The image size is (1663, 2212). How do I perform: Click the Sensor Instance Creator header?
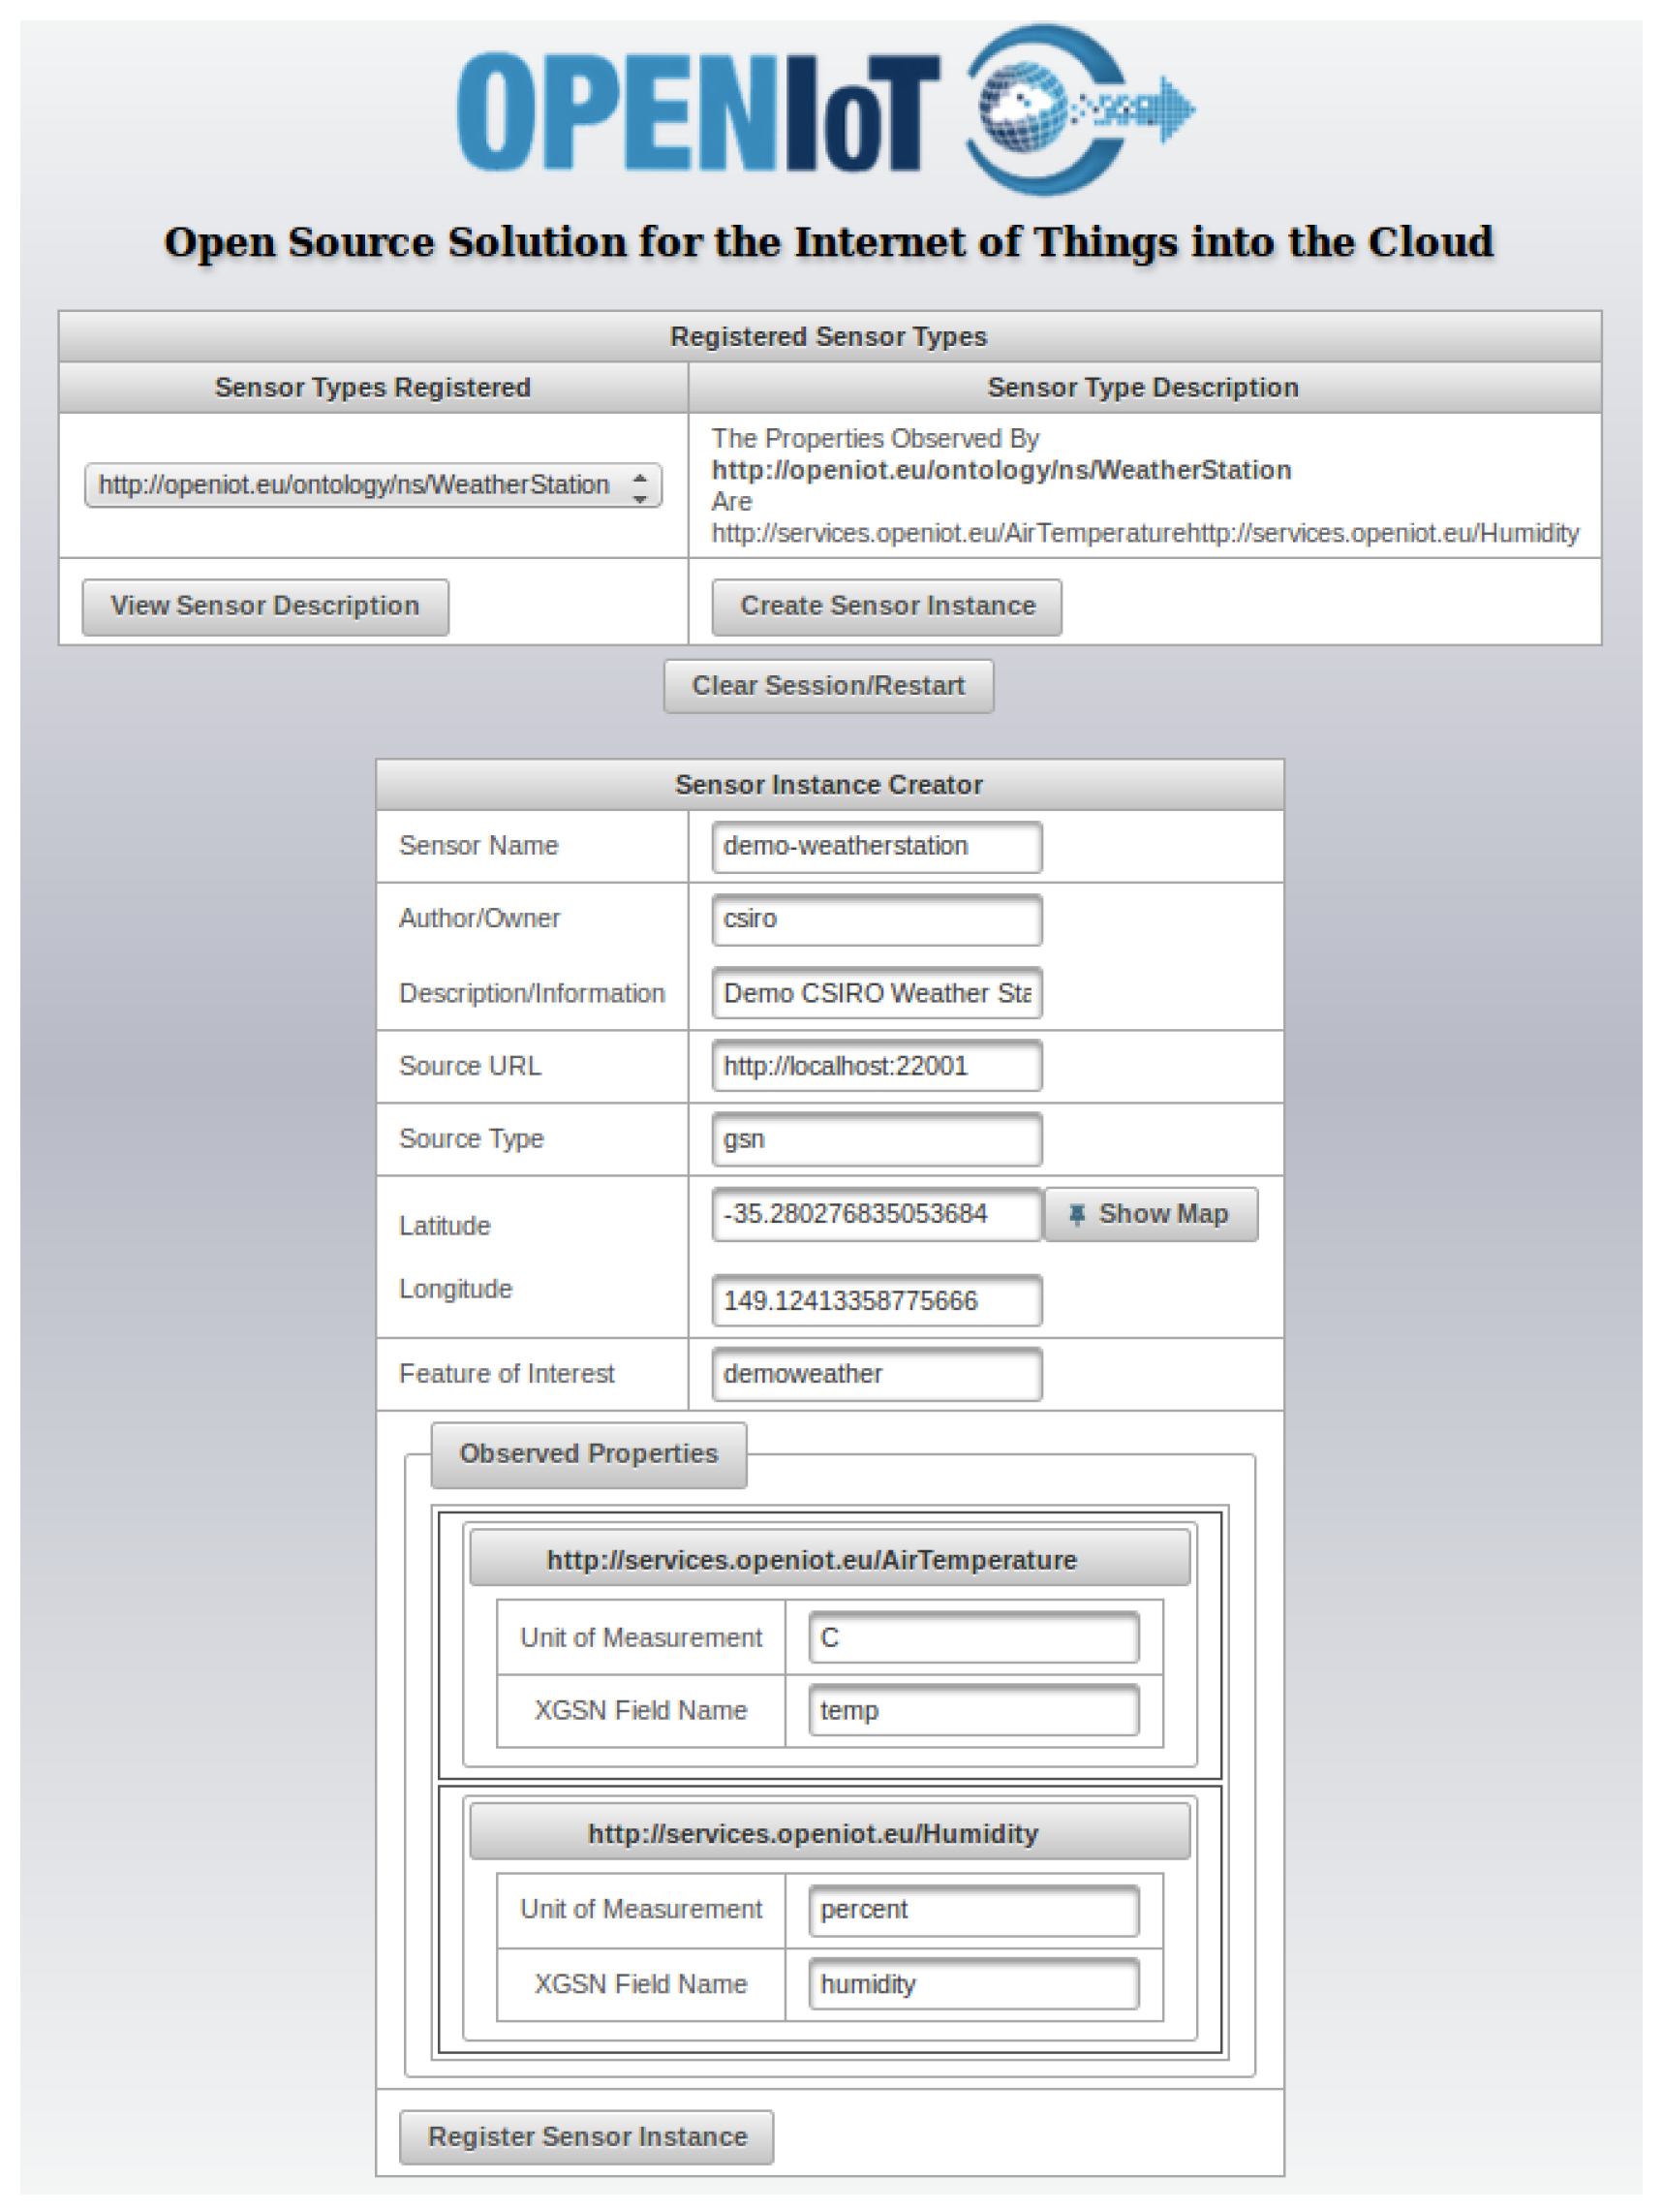[829, 785]
